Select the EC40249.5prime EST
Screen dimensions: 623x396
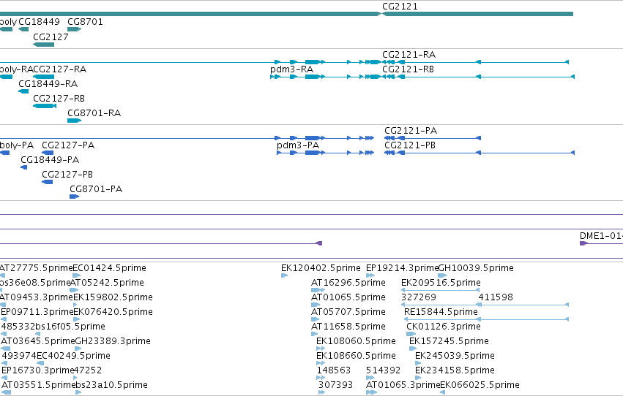tap(40, 364)
